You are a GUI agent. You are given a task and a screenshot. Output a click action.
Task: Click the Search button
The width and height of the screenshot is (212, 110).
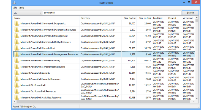pyautogui.click(x=190, y=13)
